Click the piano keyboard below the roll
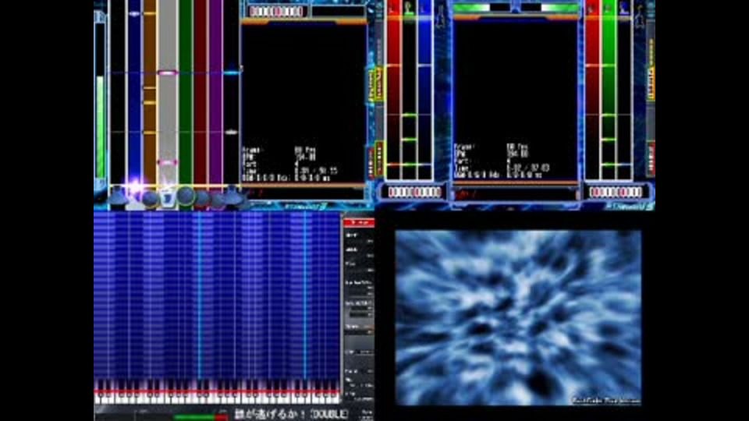The width and height of the screenshot is (749, 421). pyautogui.click(x=217, y=391)
